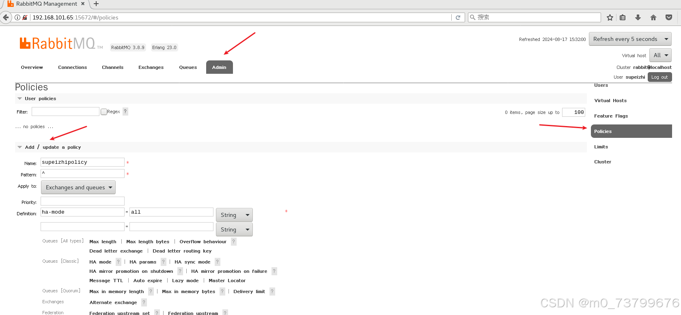This screenshot has height=315, width=681.
Task: Select the Admin tab
Action: click(219, 67)
